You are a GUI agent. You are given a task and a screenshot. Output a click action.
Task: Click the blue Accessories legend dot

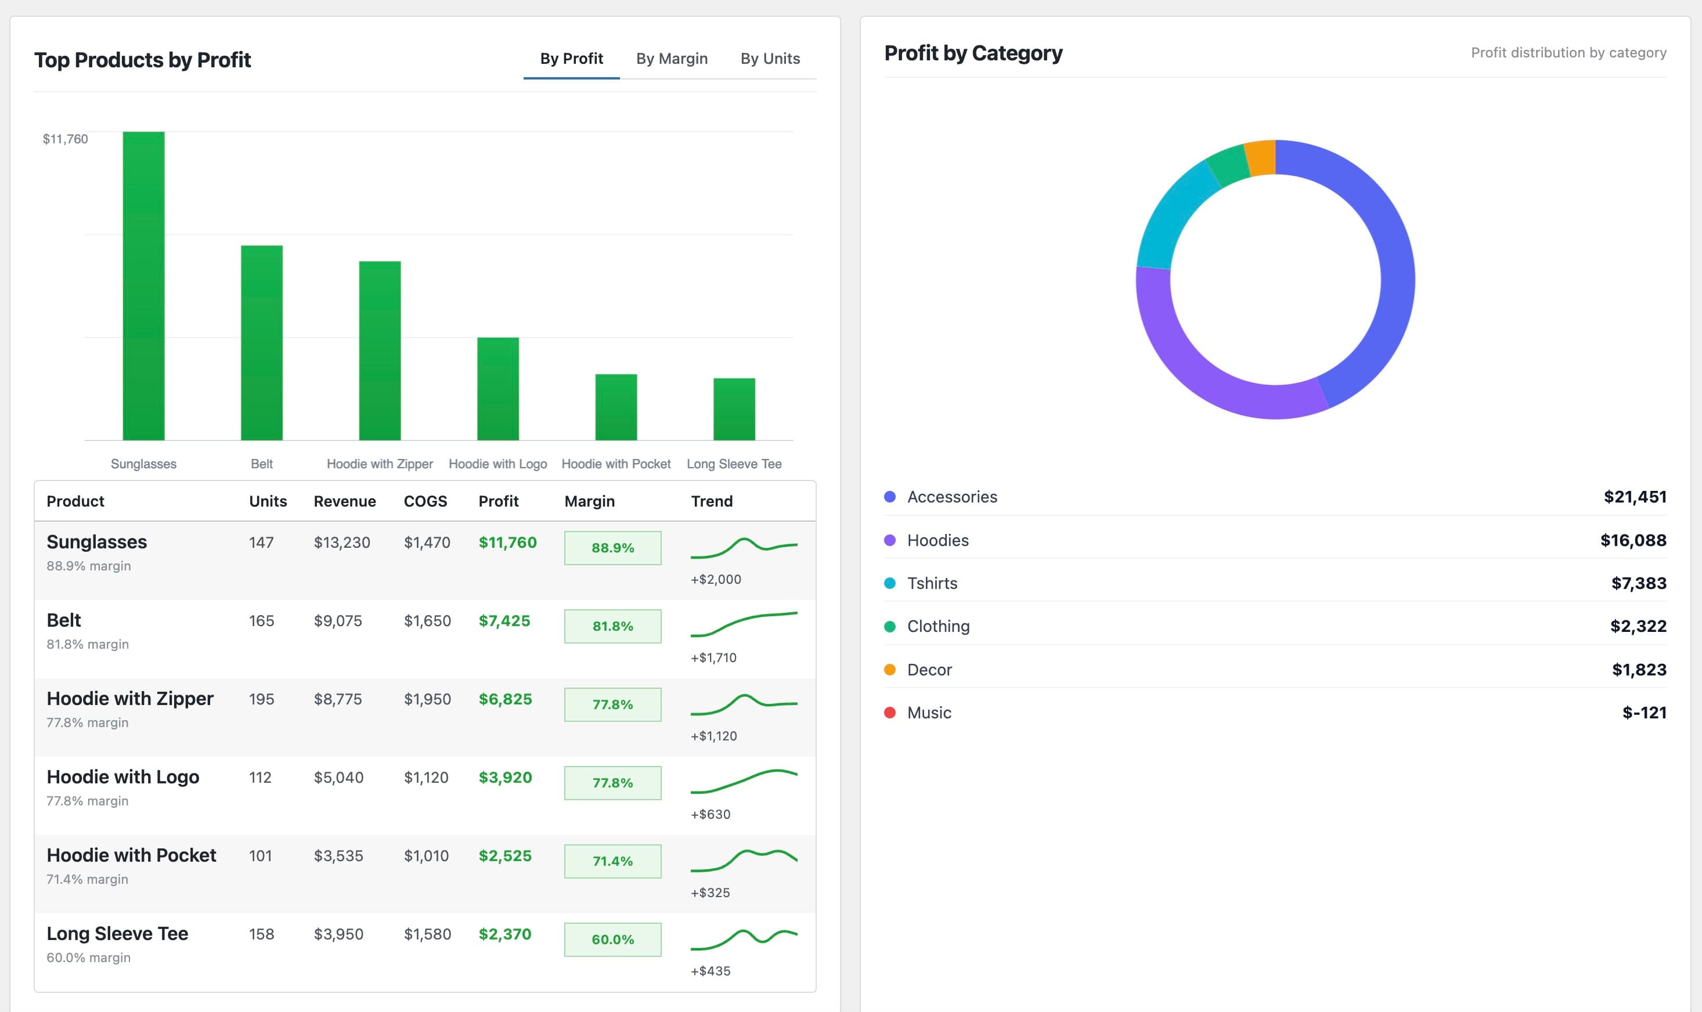point(889,497)
